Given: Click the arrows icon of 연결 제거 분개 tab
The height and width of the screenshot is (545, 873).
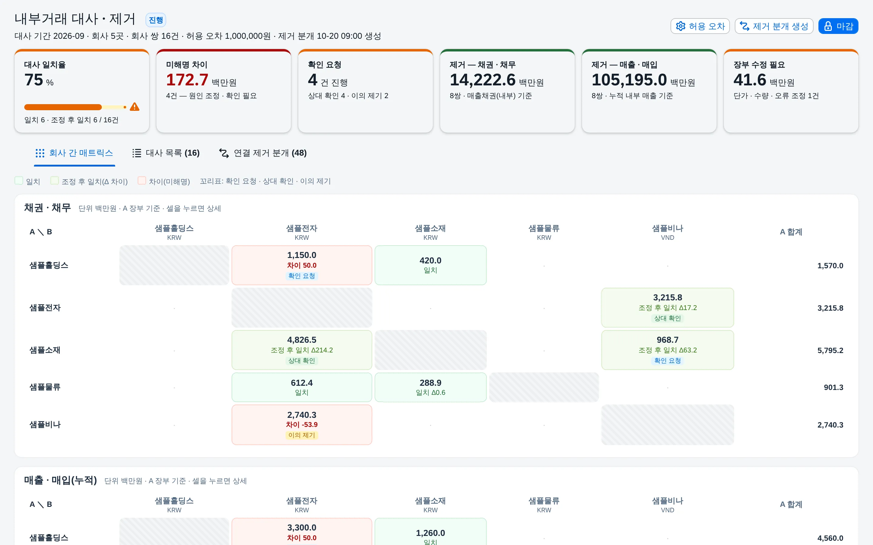Looking at the screenshot, I should [224, 153].
